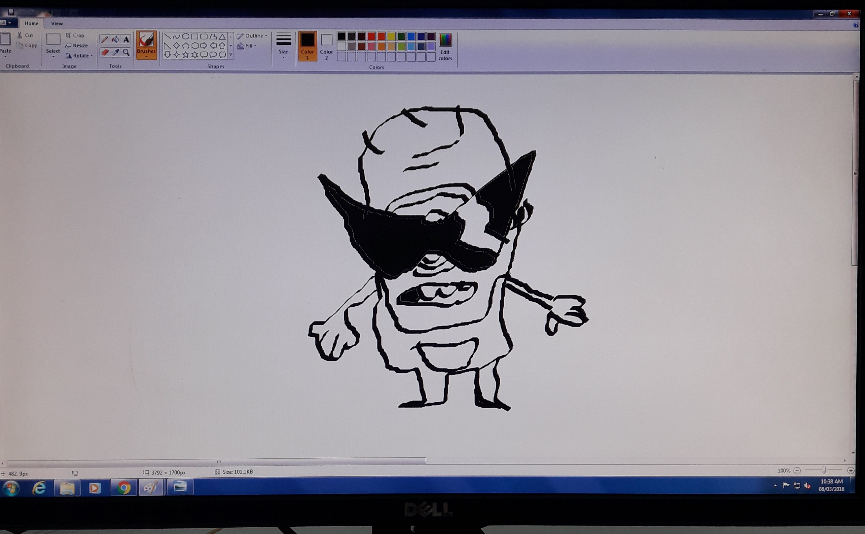Click the Crop button

75,35
